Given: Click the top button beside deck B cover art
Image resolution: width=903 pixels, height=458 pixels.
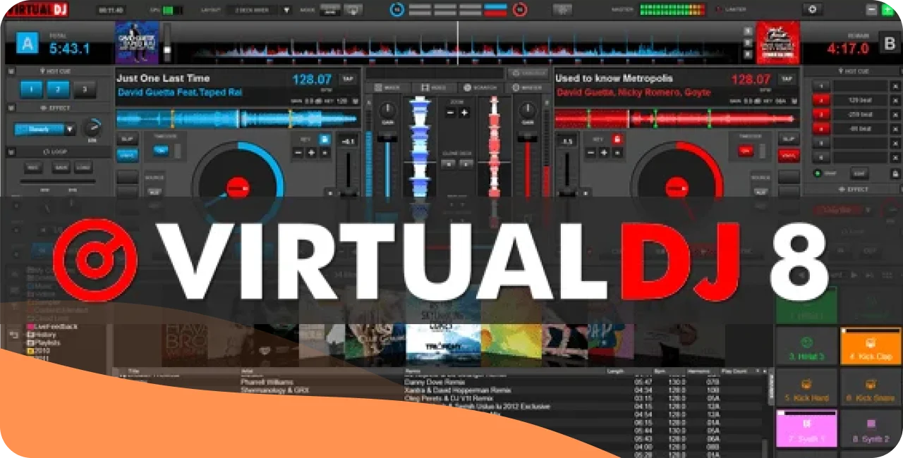Looking at the screenshot, I should pos(748,31).
